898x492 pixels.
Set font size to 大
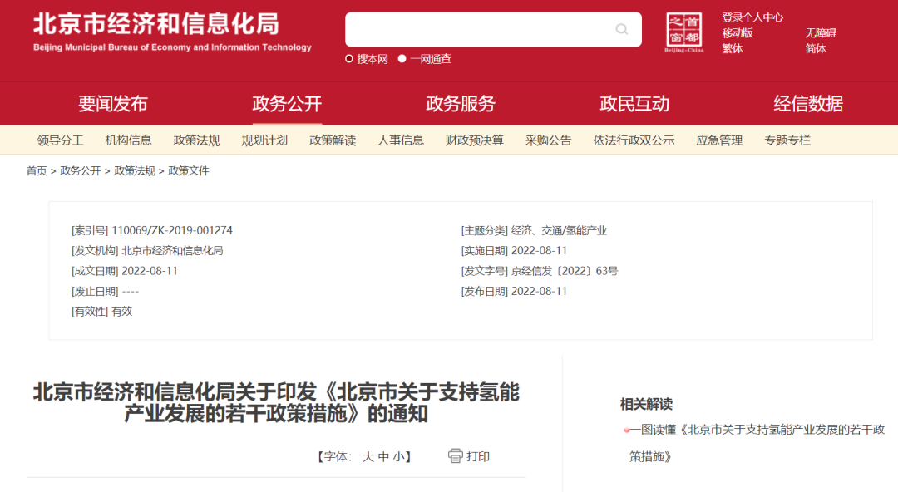(368, 456)
